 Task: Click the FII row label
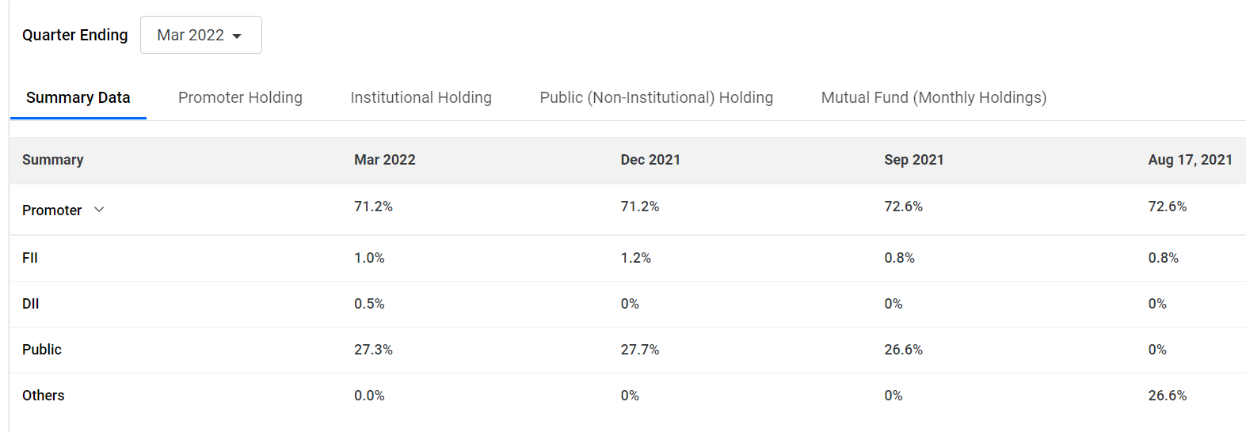[30, 258]
